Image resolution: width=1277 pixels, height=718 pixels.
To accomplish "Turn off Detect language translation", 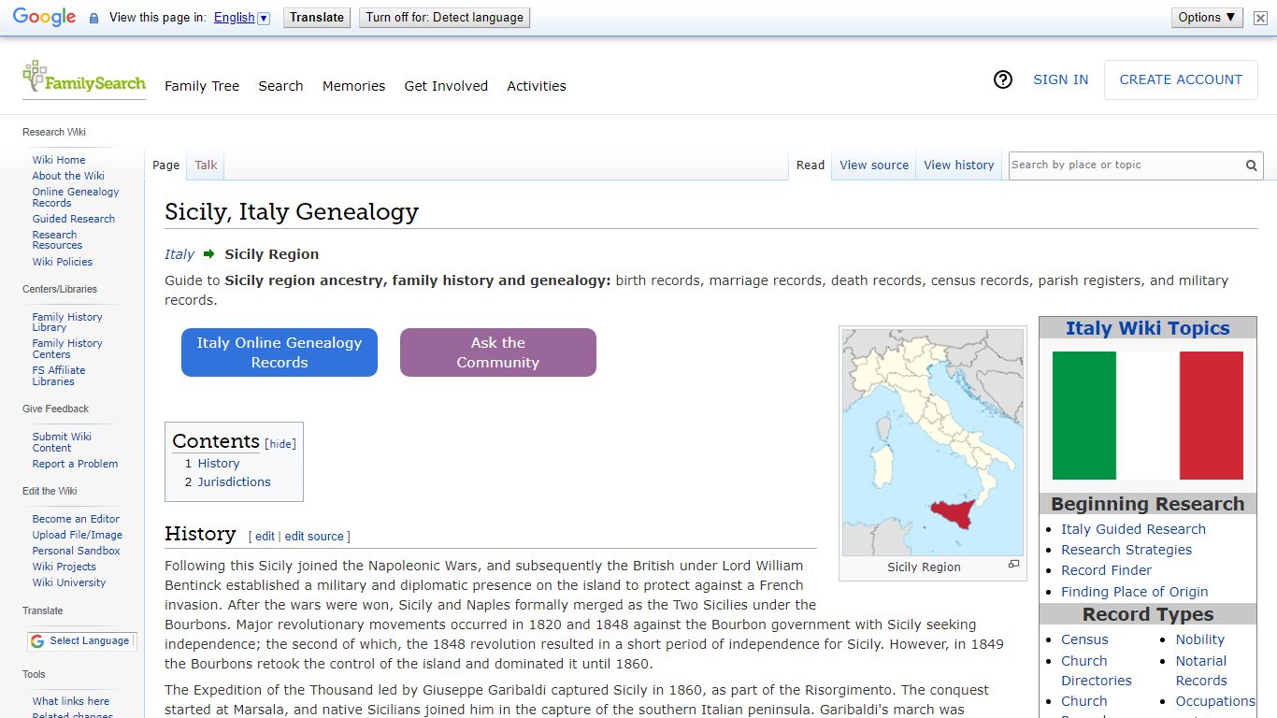I will pos(444,17).
